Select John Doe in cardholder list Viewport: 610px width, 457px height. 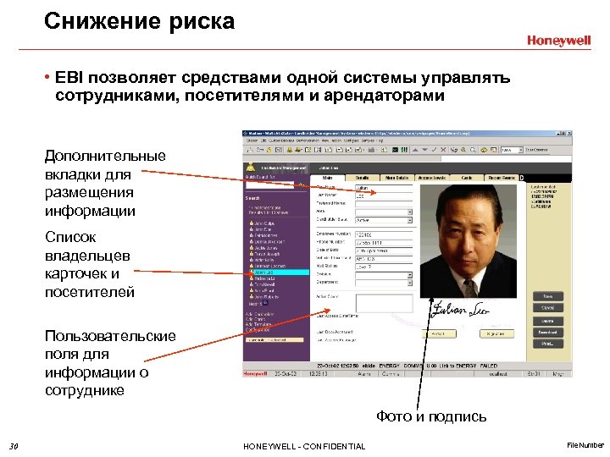[263, 229]
